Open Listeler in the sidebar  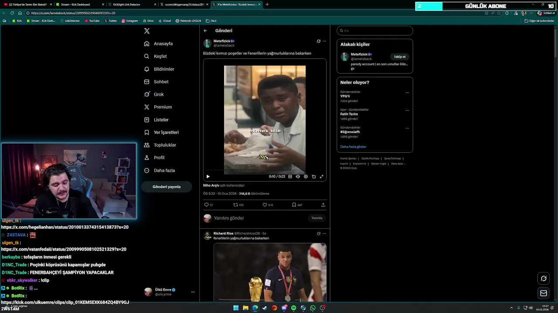click(x=156, y=120)
